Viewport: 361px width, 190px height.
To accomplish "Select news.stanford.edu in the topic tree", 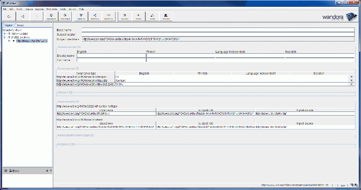I will 32,41.
